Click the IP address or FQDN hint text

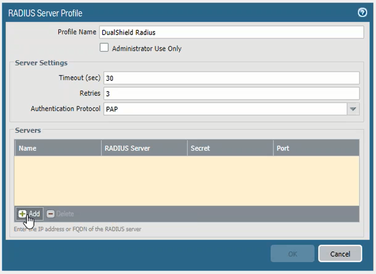pos(78,229)
